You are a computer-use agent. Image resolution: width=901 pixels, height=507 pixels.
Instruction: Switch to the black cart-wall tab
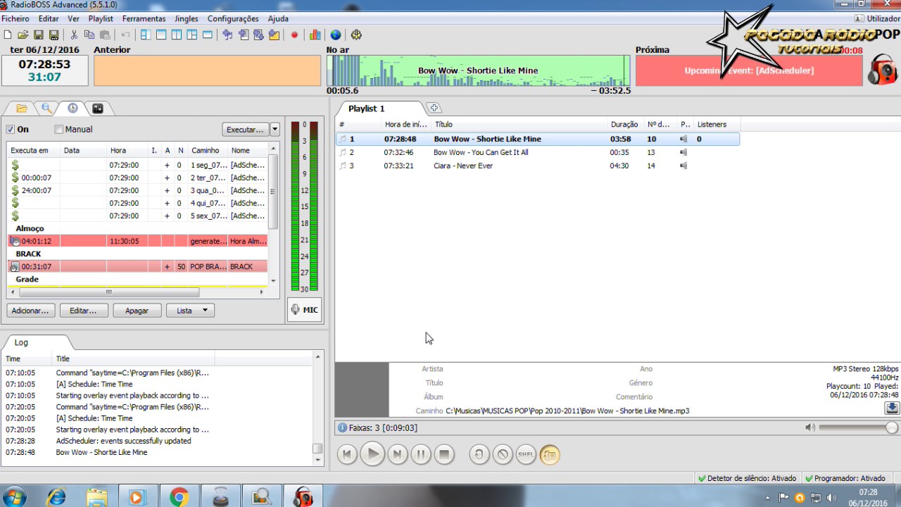(x=98, y=108)
